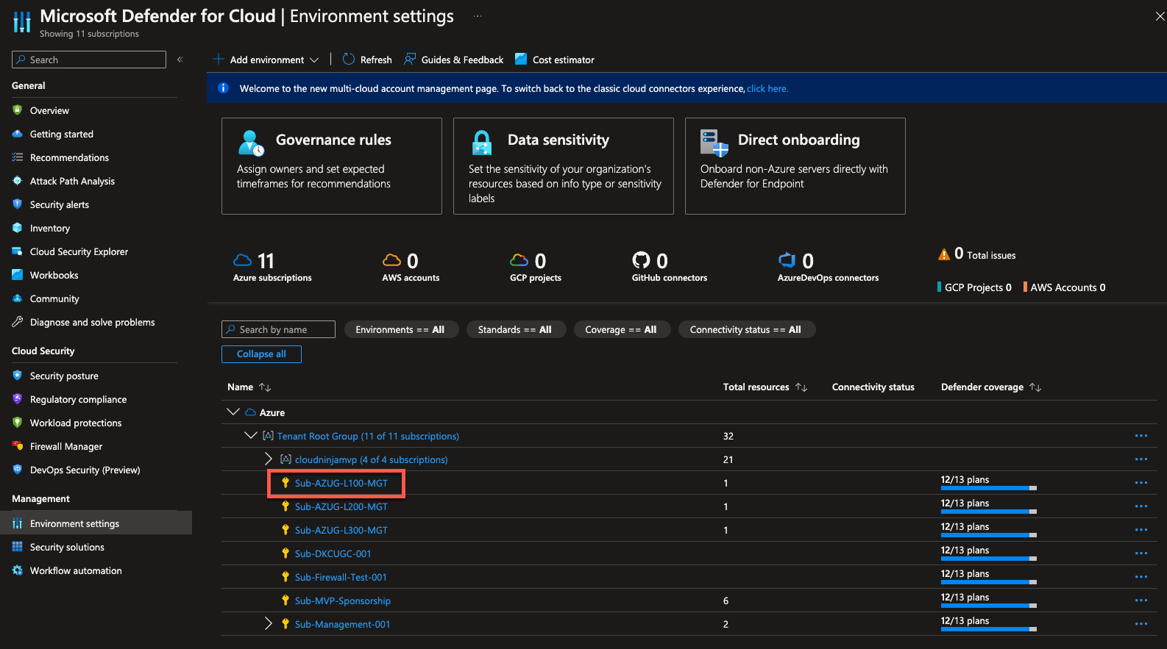Click the Search by name field

278,329
